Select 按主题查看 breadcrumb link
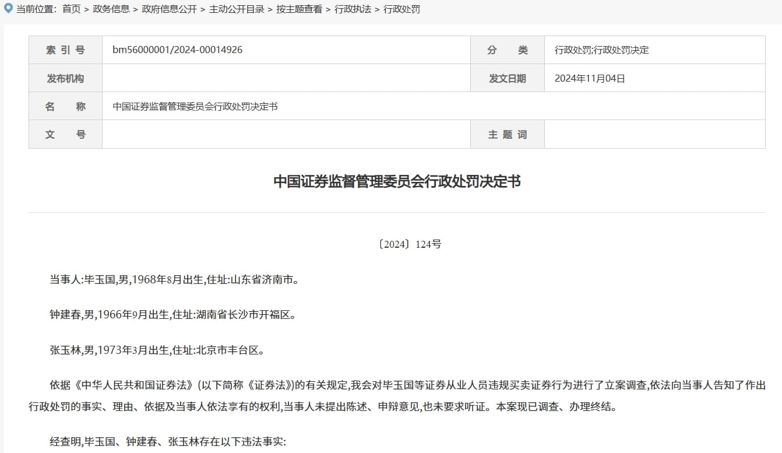782x453 pixels. [299, 9]
